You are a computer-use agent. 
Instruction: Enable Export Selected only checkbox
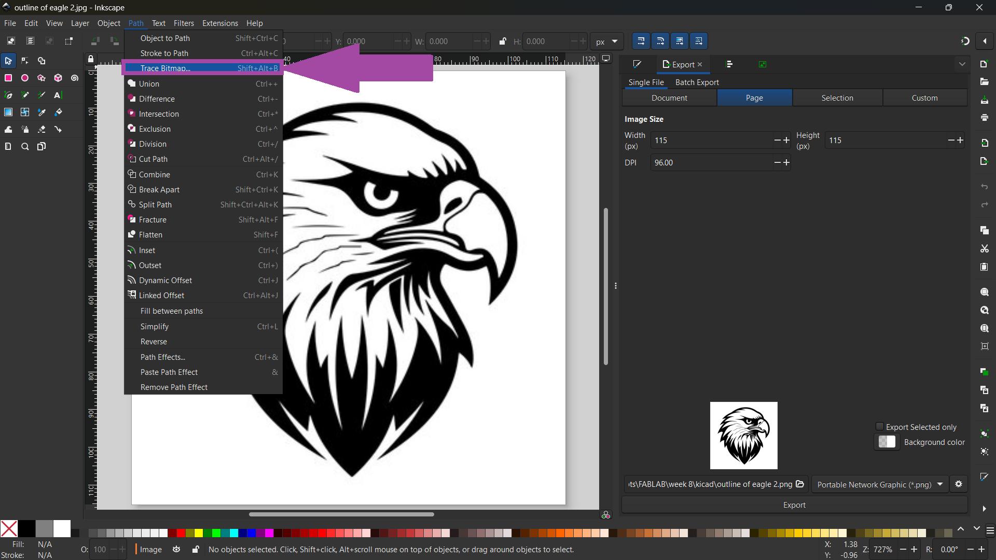point(879,427)
